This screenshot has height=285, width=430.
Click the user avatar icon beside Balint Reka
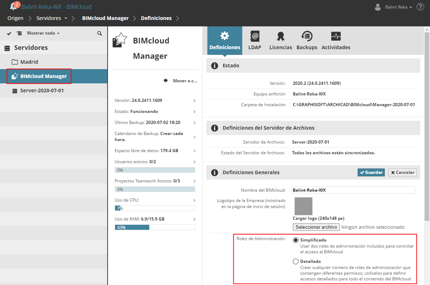click(378, 7)
